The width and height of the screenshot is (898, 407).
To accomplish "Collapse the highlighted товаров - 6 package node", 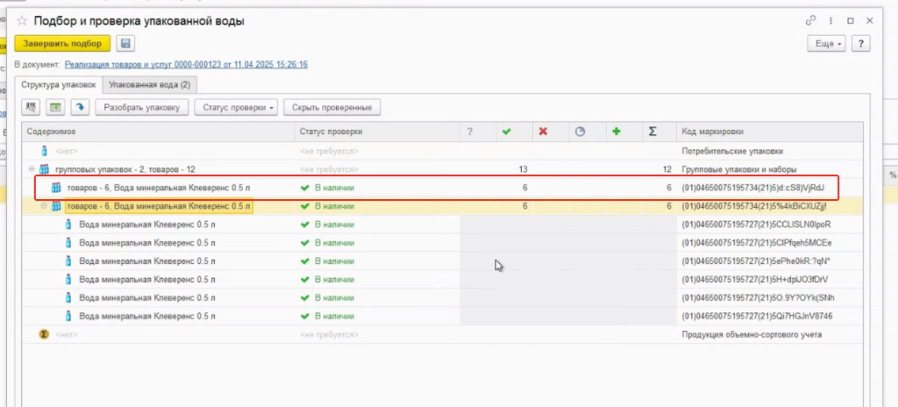I will [44, 206].
